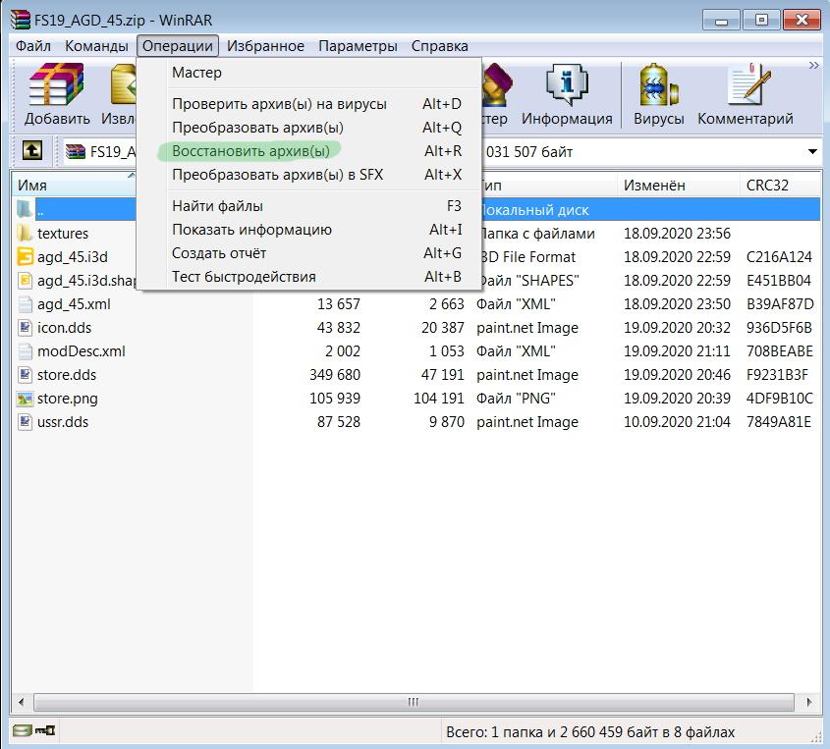Click the up-one-level folder arrow icon

click(x=33, y=151)
